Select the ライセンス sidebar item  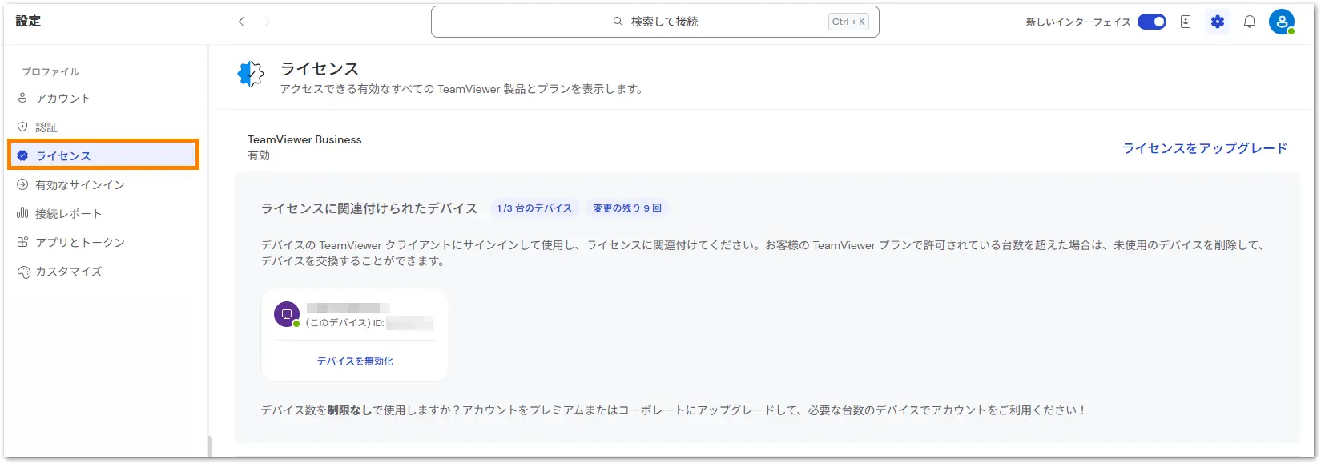point(104,155)
